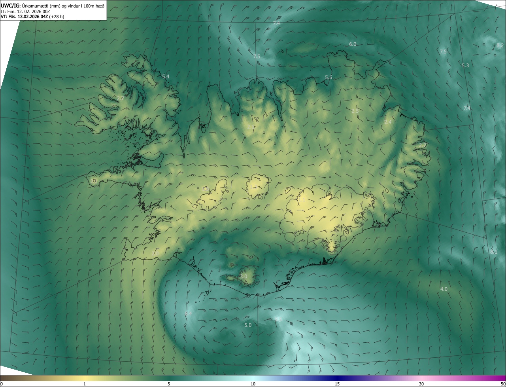Click the colorbar tick label '0'

[x=2, y=384]
